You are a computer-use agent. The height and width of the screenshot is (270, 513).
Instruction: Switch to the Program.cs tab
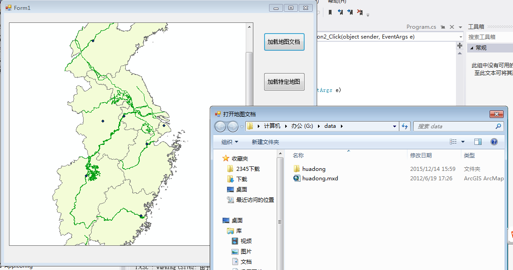click(421, 27)
